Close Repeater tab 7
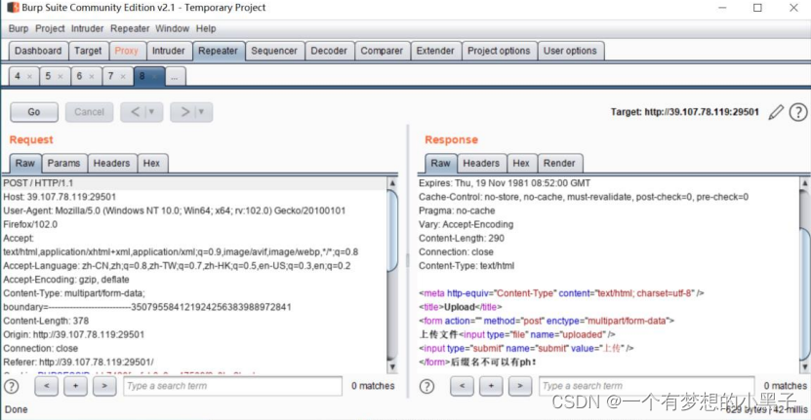 [123, 76]
